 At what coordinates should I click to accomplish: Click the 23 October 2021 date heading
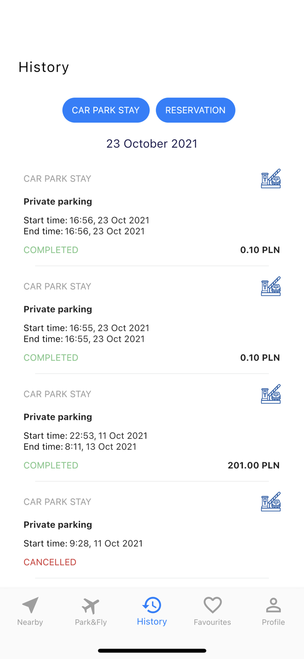[x=152, y=144]
